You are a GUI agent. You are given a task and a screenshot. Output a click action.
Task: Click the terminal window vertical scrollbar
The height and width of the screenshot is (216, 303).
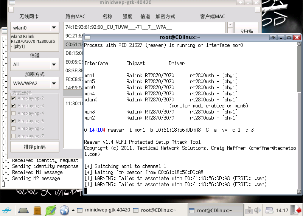click(299, 118)
